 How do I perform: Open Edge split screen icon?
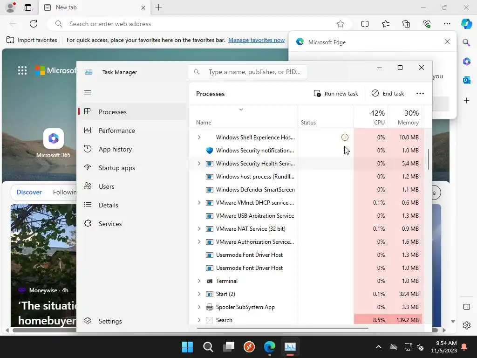365,24
